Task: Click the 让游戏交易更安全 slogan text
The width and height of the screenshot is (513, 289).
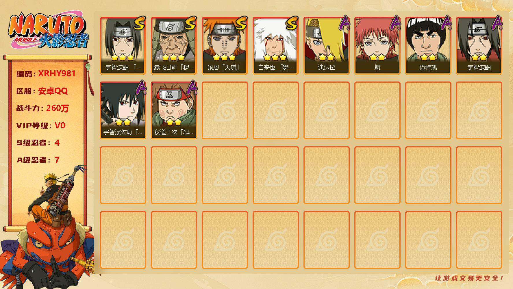Action: (469, 278)
